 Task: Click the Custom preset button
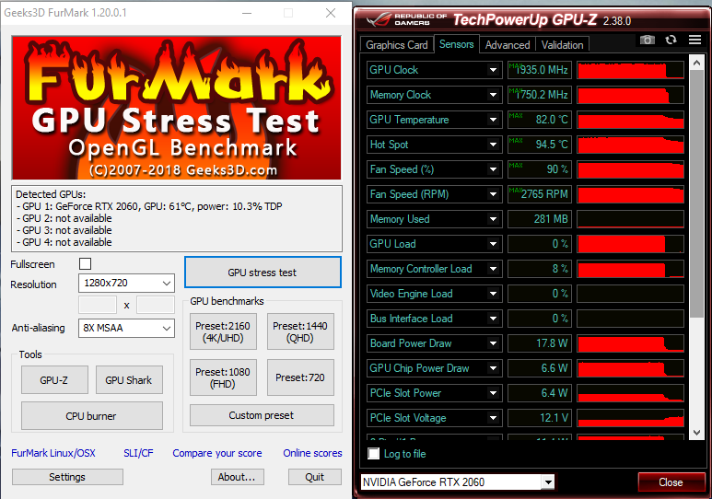click(x=262, y=415)
